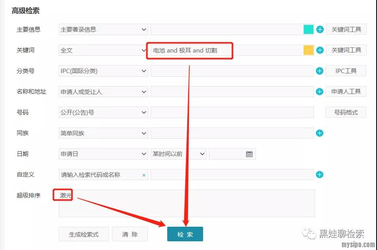Viewport: 377px width, 250px height.
Task: Select the yellow color swatch in 关键词 row
Action: point(308,50)
